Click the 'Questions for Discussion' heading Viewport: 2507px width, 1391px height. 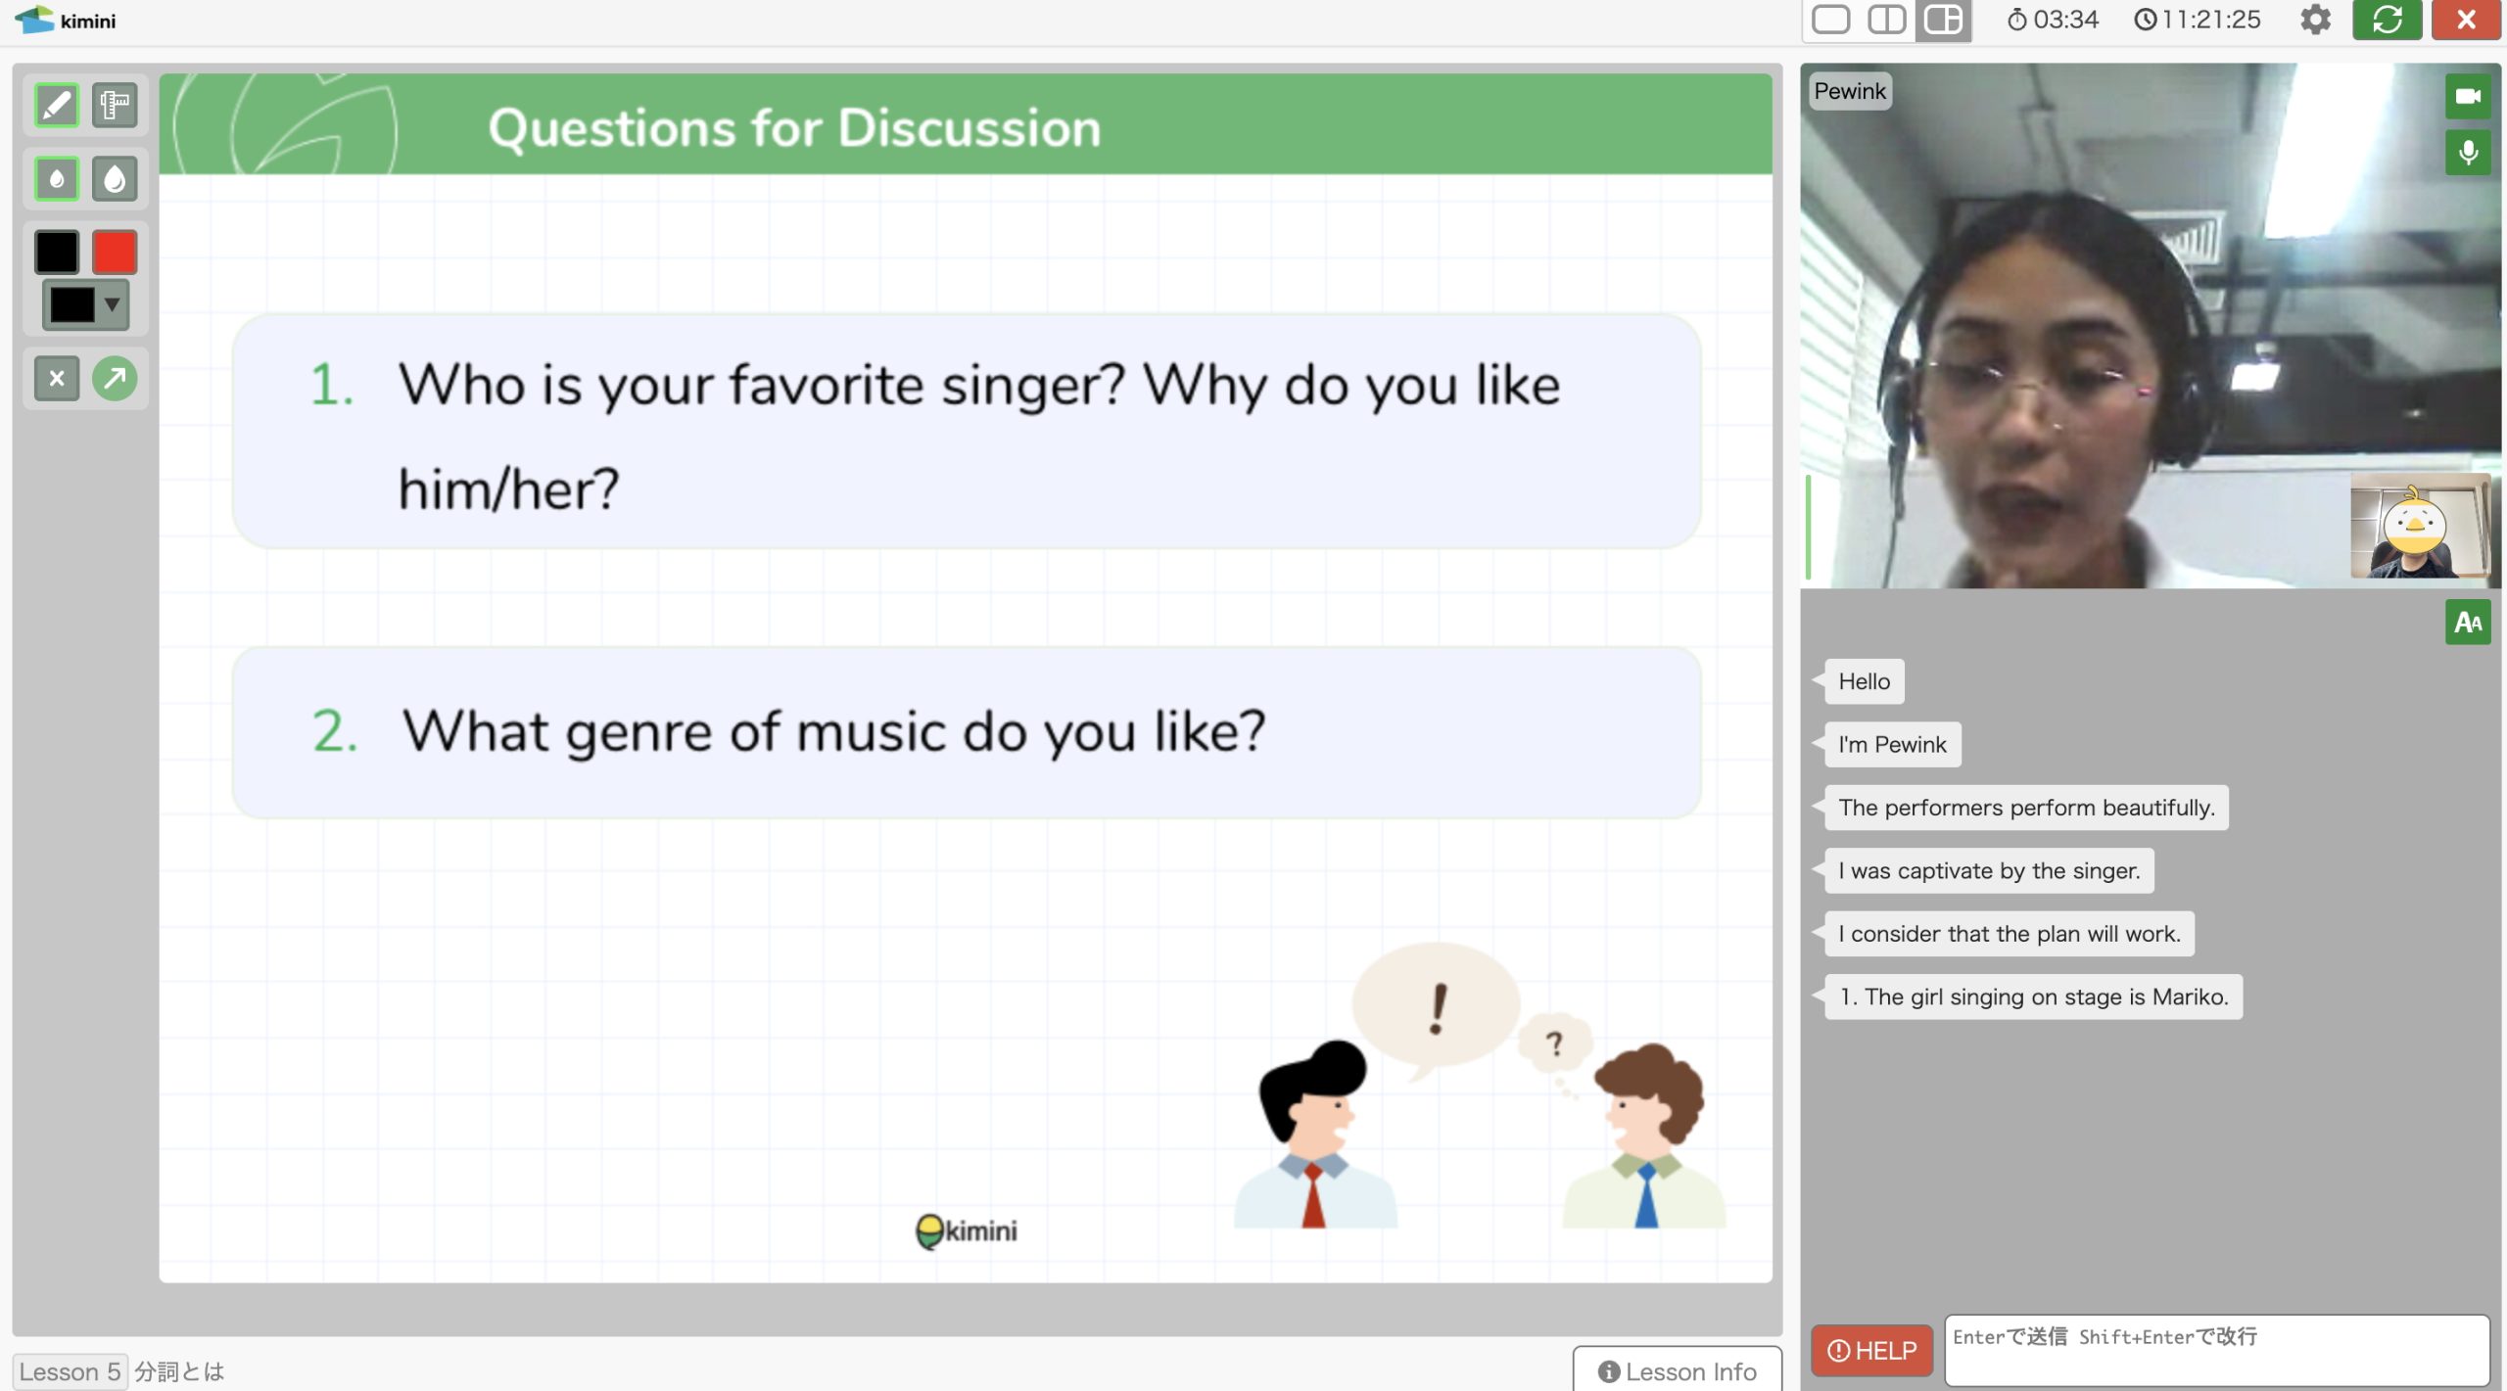click(x=794, y=128)
